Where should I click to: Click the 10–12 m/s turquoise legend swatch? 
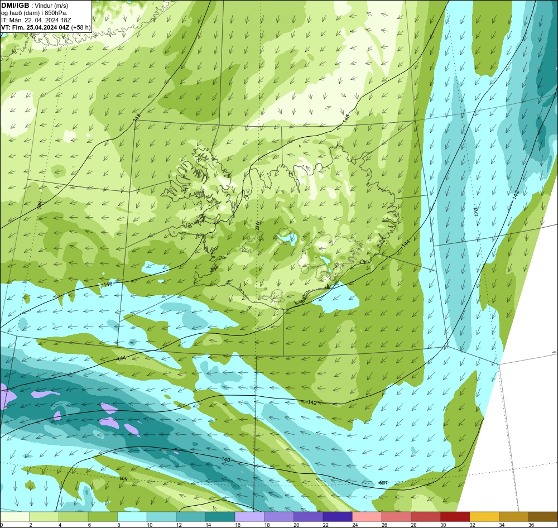[x=162, y=517]
